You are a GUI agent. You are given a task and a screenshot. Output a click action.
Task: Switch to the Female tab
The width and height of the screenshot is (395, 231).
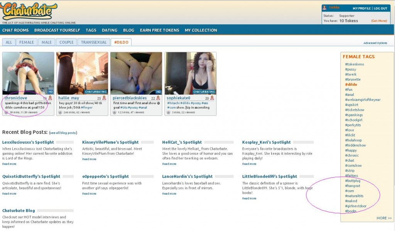tap(27, 42)
